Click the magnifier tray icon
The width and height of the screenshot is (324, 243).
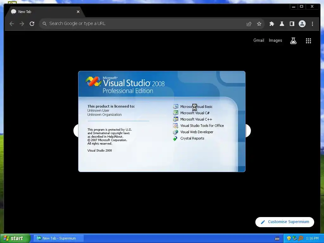[301, 238]
